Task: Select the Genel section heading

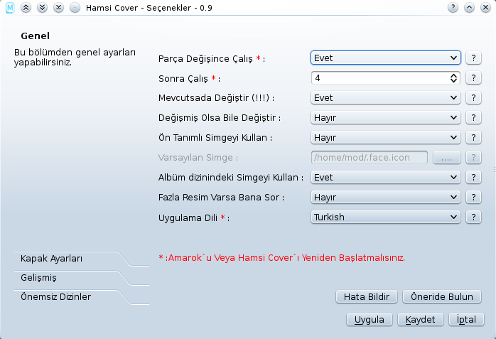Action: tap(35, 36)
